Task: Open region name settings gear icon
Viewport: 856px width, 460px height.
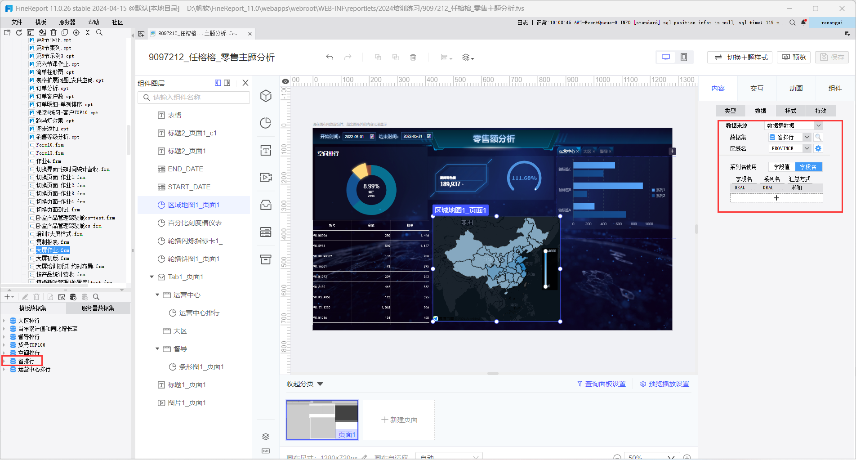Action: click(x=818, y=148)
